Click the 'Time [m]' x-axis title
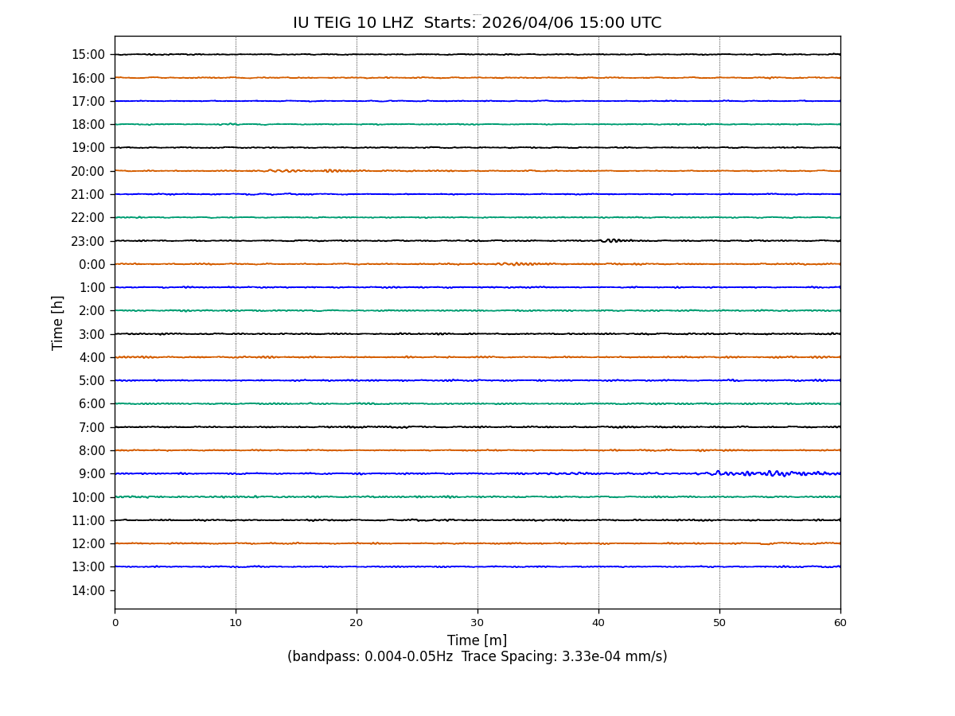The width and height of the screenshot is (955, 716). pos(477,640)
